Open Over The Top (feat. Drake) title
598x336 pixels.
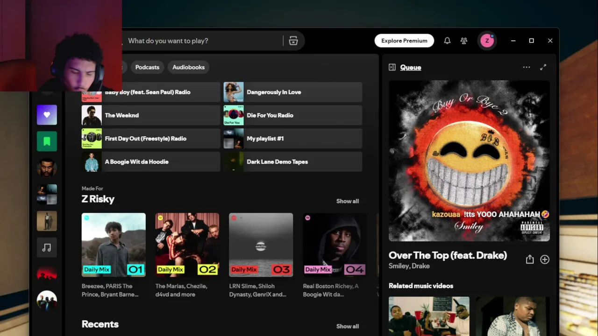448,255
